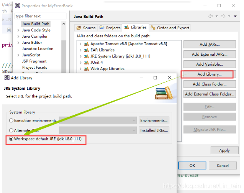244x193 pixels.
Task: Click the Apache Tomcat v8.5 library icon
Action: [x=87, y=44]
